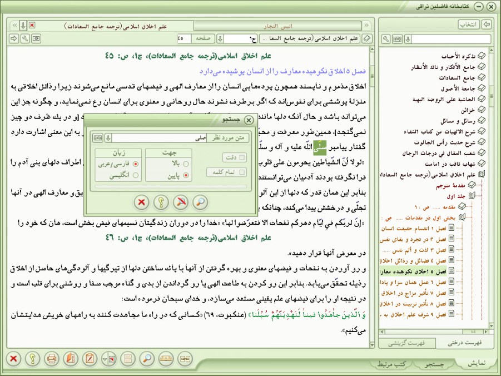
Task: Select the بالا direction radio button
Action: [186, 164]
